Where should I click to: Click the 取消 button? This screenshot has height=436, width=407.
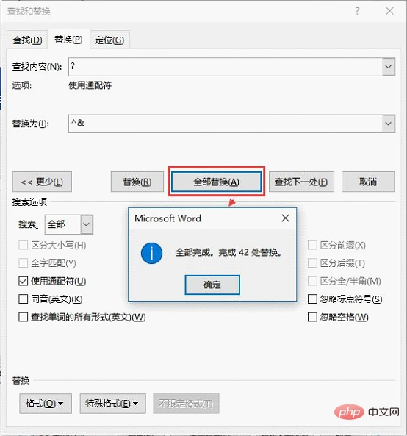click(368, 182)
